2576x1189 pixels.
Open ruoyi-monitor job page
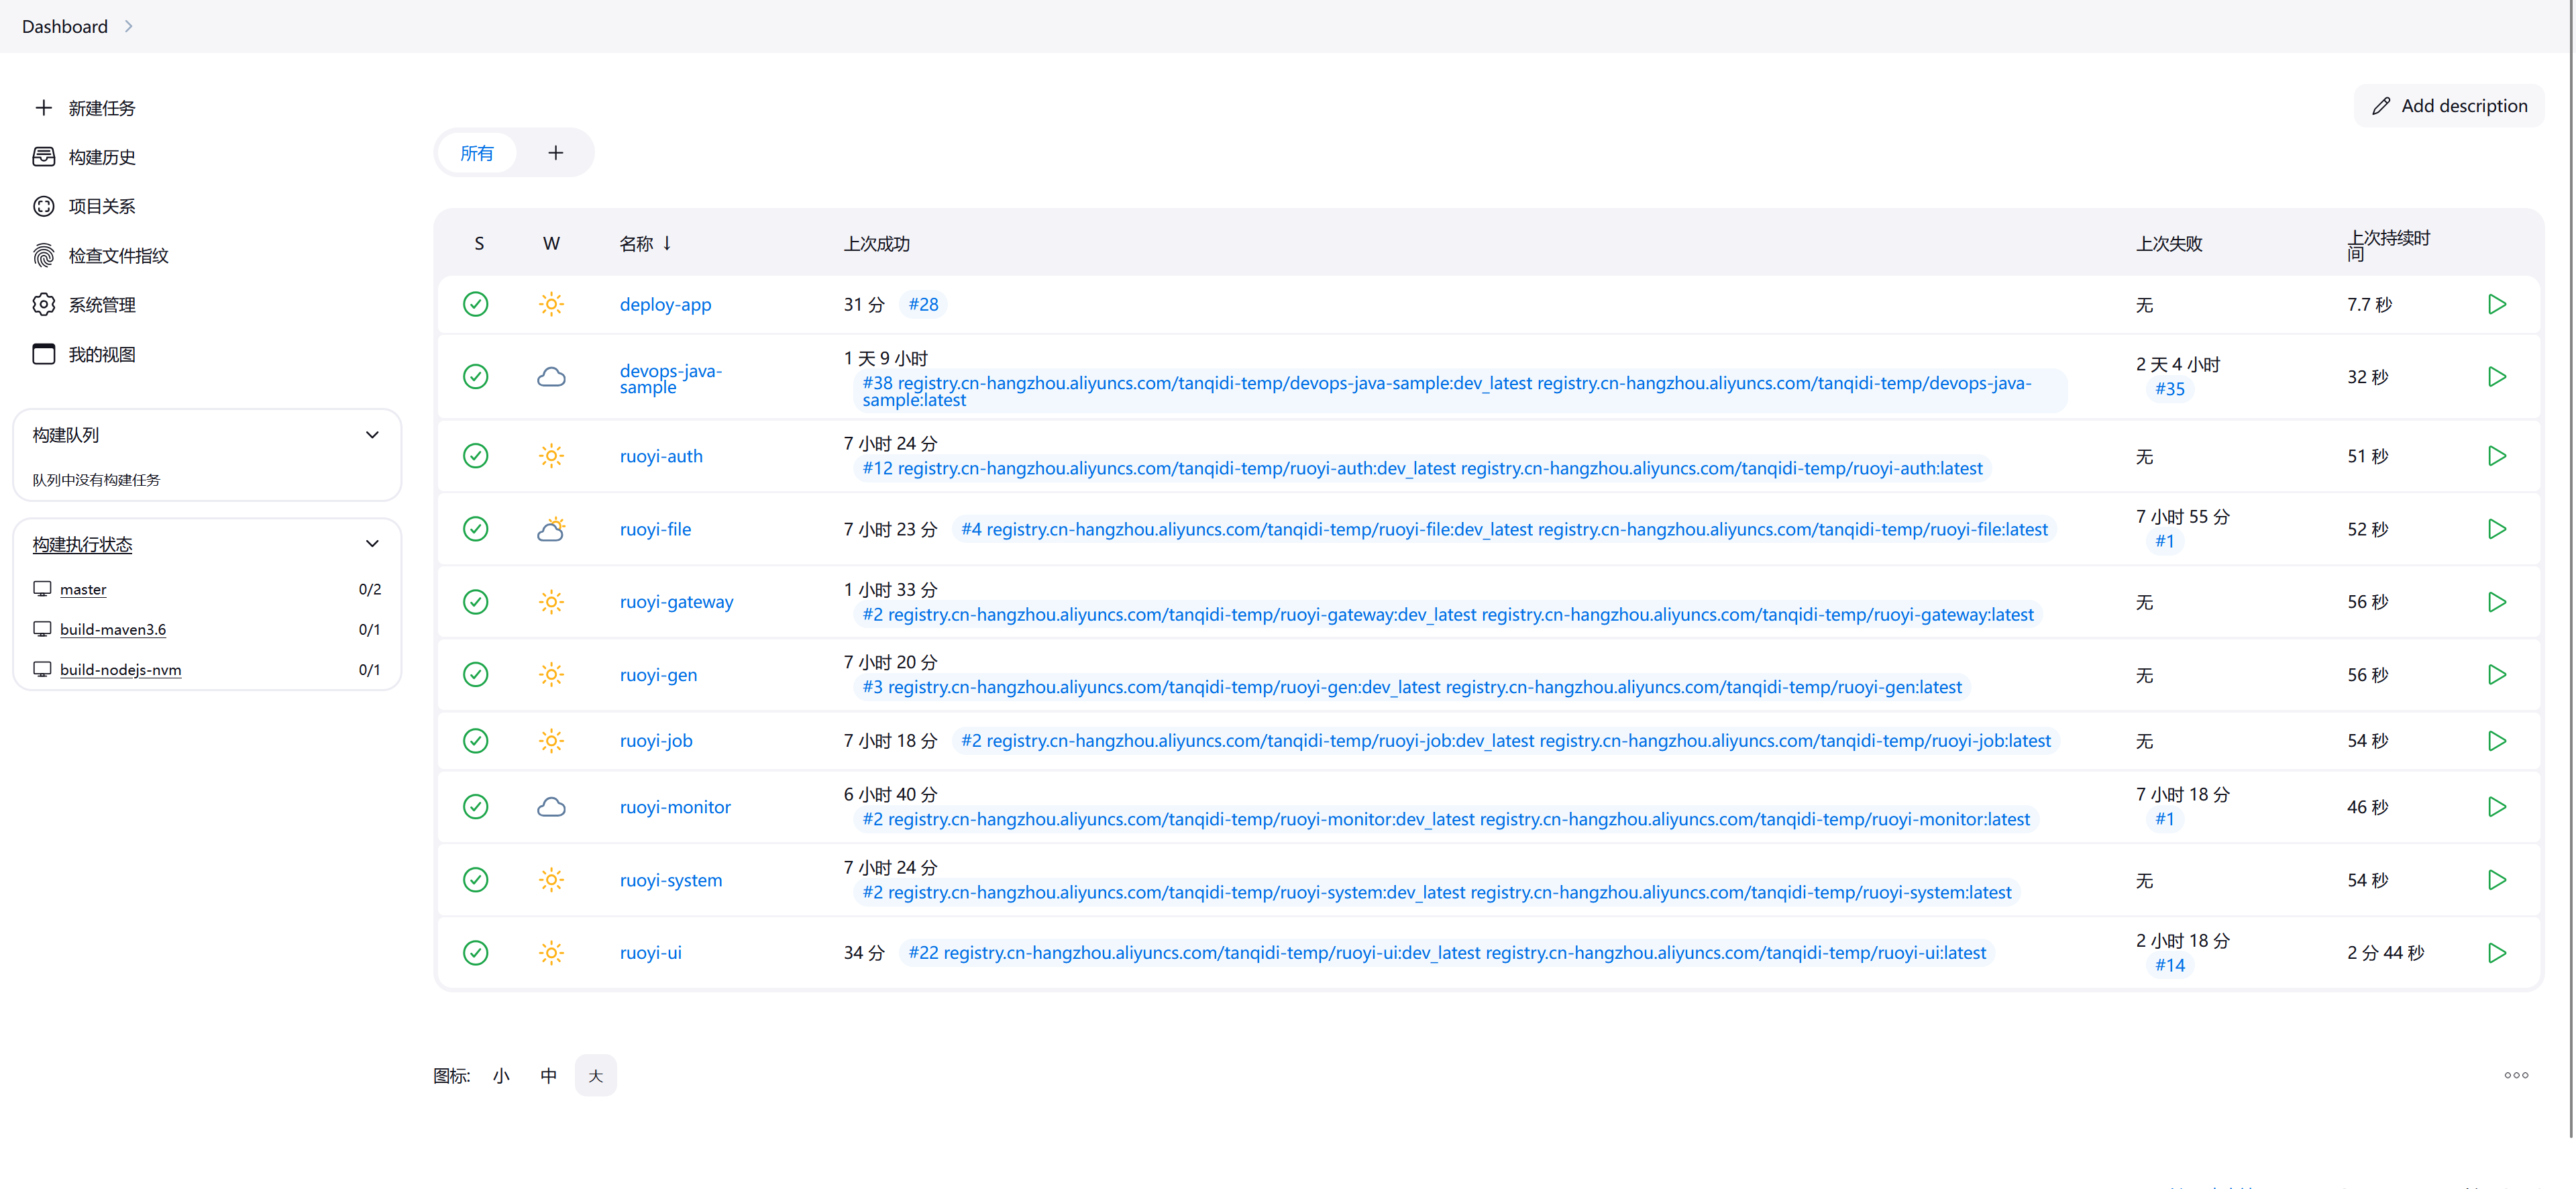click(x=675, y=807)
